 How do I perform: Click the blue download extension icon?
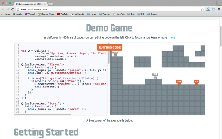tap(208, 9)
